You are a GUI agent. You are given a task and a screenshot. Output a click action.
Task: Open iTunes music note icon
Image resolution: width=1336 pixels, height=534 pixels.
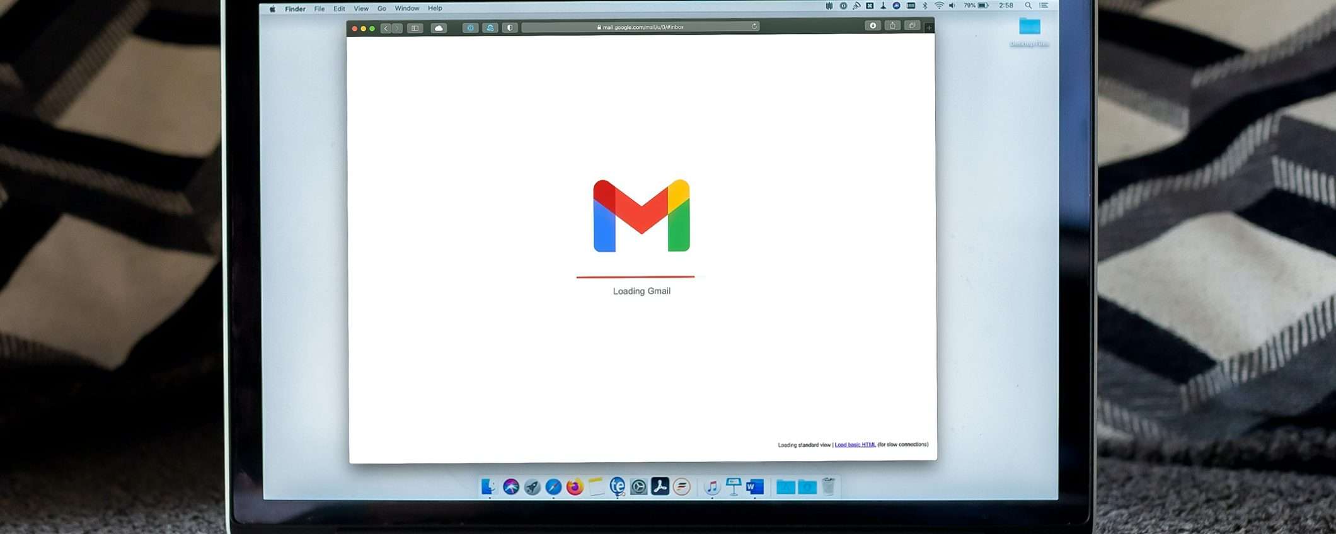point(712,487)
